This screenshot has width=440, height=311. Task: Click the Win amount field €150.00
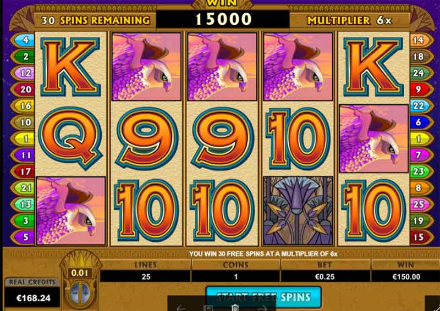406,276
